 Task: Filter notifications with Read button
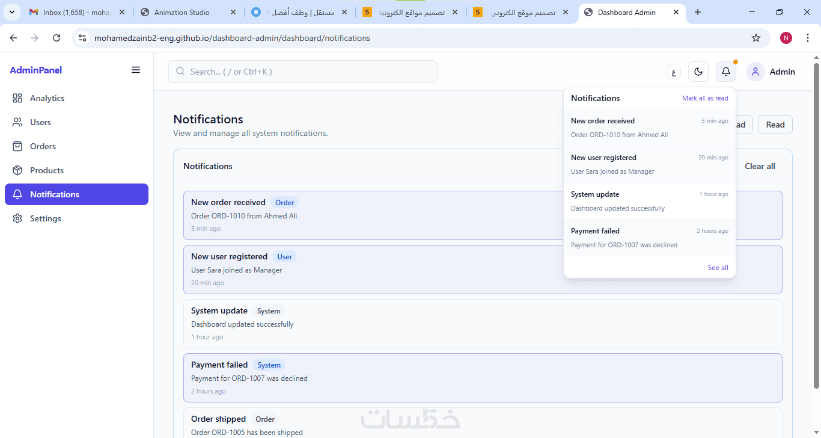[x=775, y=125]
